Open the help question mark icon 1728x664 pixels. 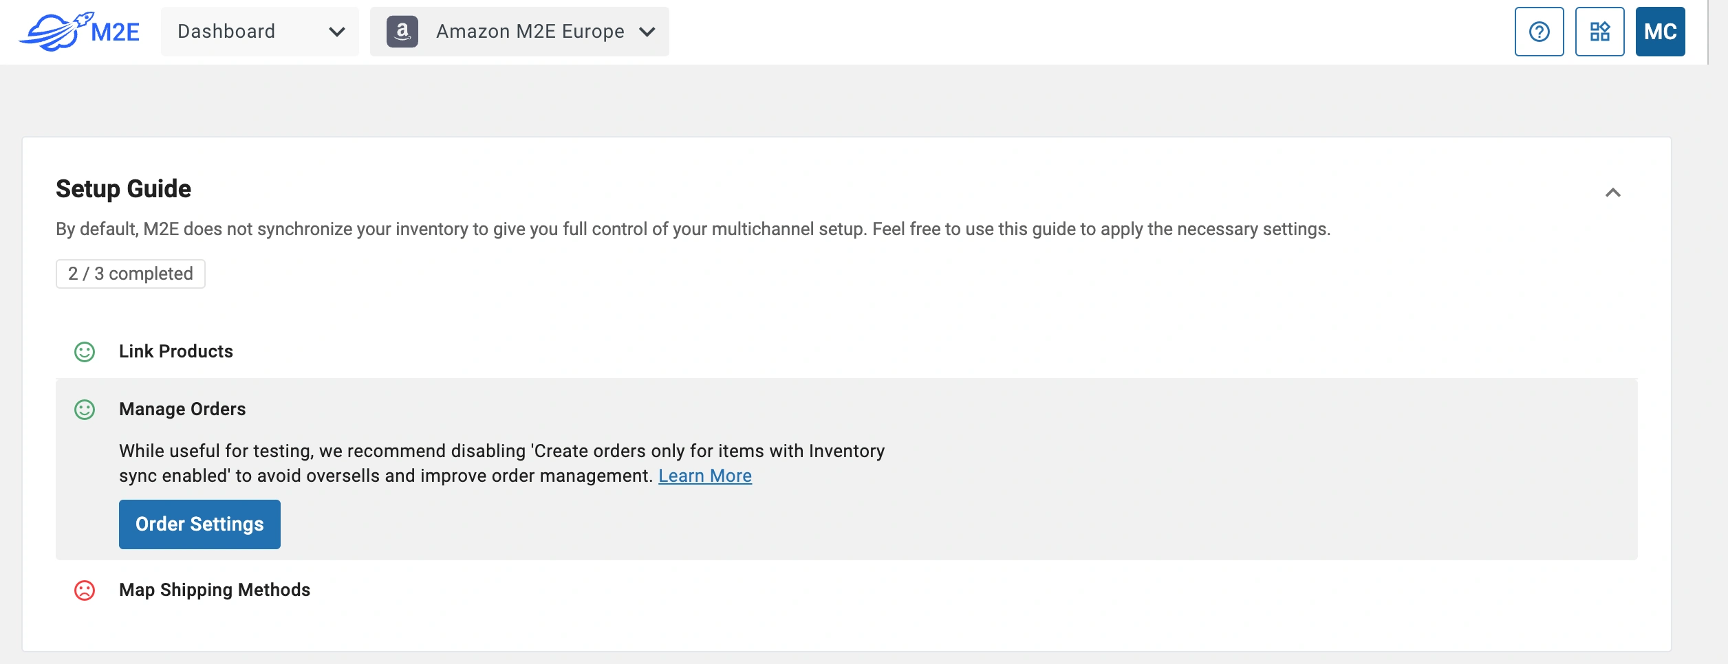pyautogui.click(x=1540, y=31)
